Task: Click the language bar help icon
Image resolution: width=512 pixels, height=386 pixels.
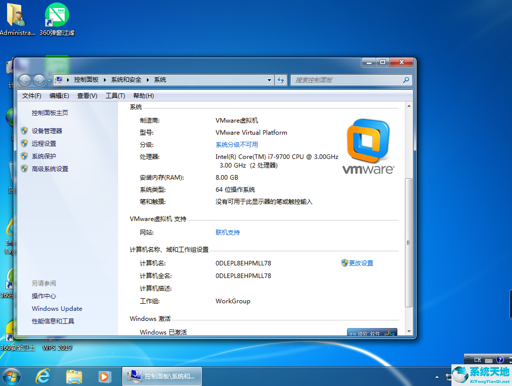Action: point(500,360)
